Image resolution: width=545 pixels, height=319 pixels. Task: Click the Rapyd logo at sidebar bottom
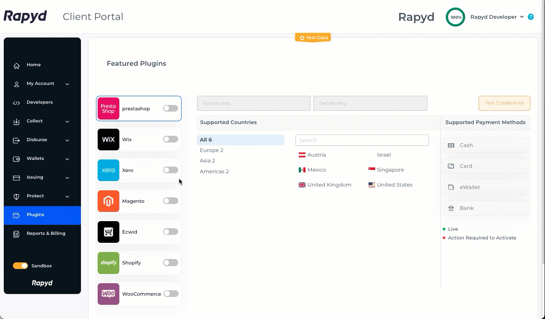(42, 283)
